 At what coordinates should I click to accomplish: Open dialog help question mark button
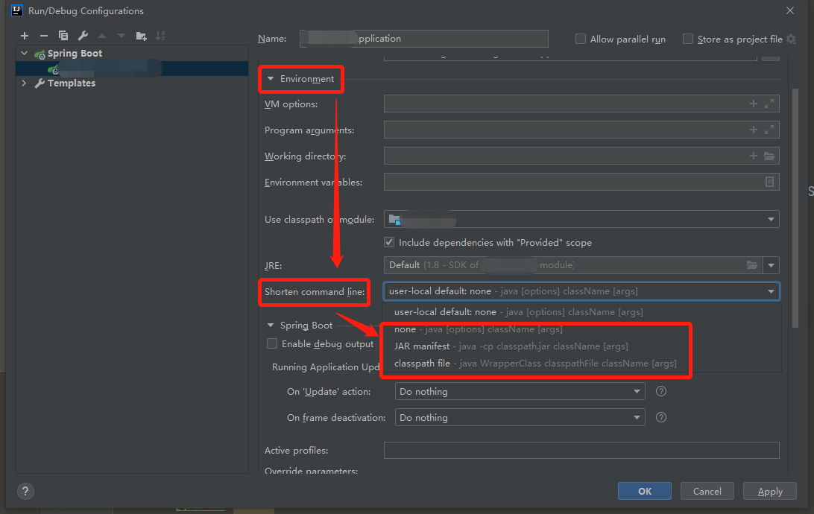point(25,491)
